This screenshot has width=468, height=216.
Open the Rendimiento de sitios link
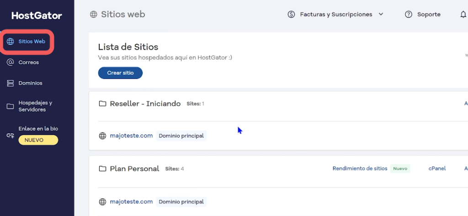(x=360, y=169)
